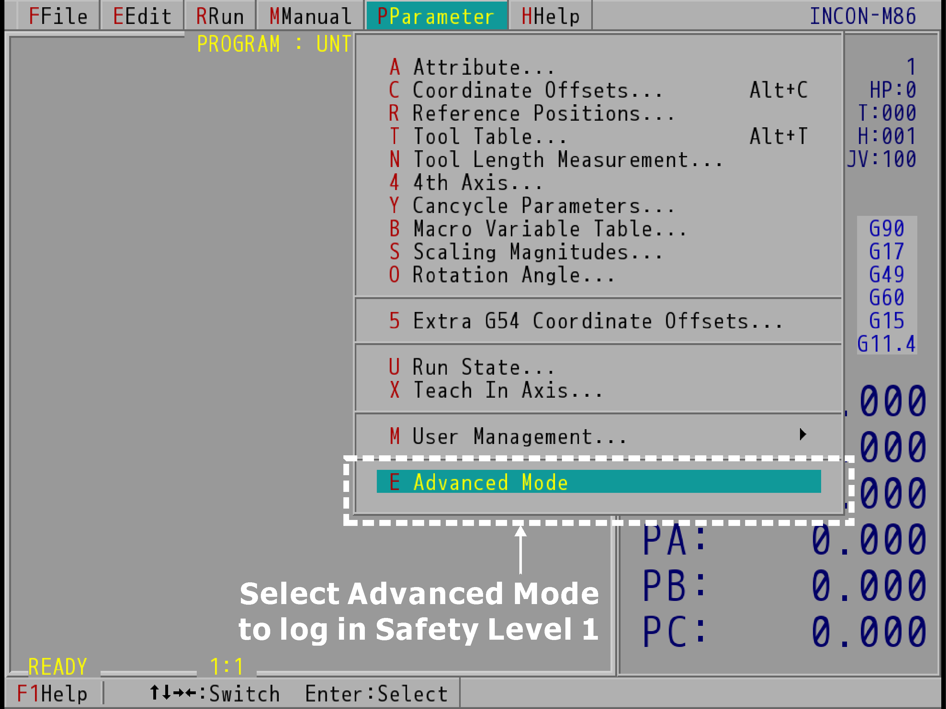This screenshot has width=946, height=709.
Task: Select Scaling Magnitudes... entry
Action: pyautogui.click(x=599, y=252)
